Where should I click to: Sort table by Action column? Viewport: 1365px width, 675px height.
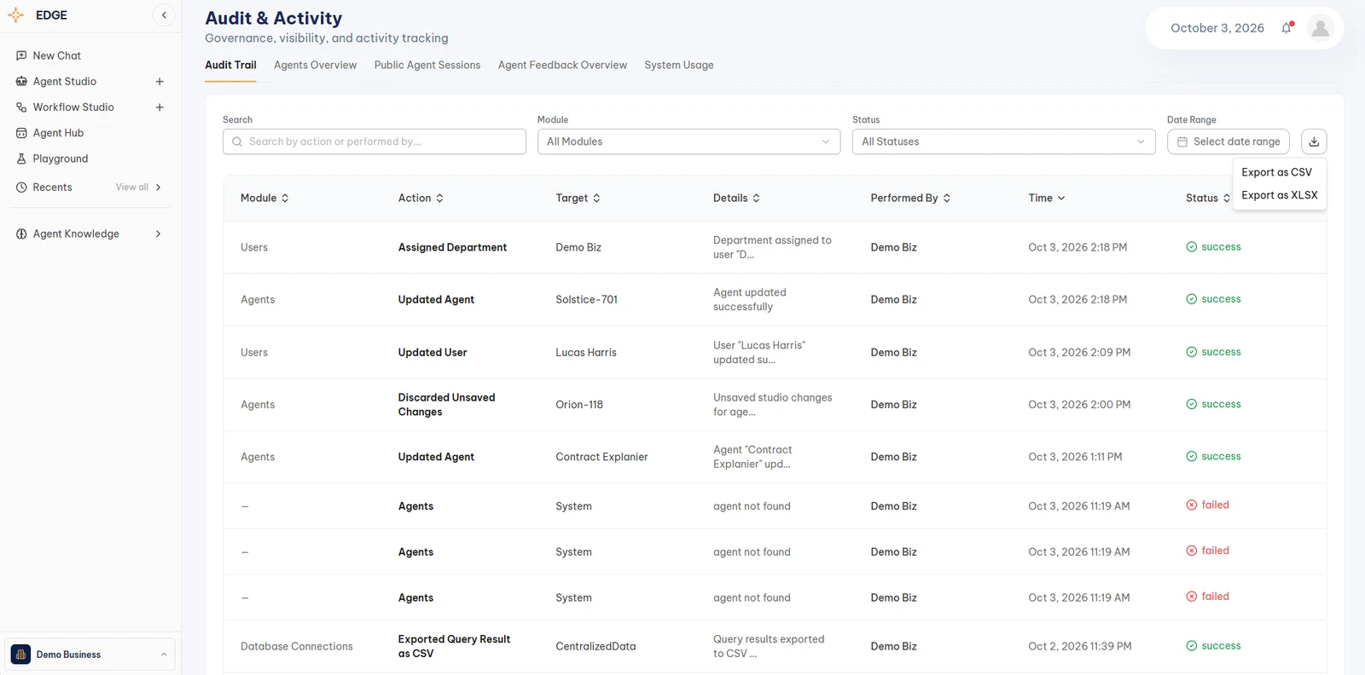(421, 198)
